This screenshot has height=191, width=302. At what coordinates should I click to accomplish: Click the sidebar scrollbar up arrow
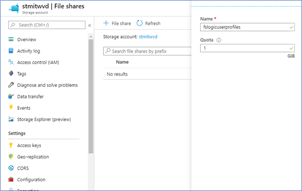(x=91, y=37)
